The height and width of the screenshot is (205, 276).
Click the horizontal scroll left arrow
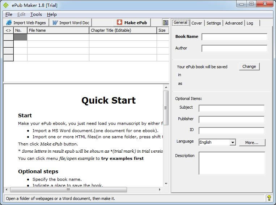[7, 189]
